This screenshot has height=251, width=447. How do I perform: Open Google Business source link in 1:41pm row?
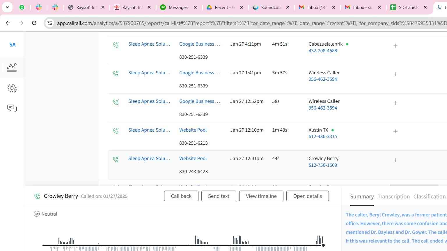[x=199, y=73]
